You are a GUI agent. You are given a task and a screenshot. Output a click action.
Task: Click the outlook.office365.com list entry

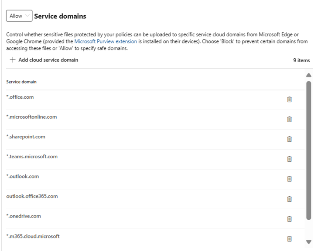(32, 196)
